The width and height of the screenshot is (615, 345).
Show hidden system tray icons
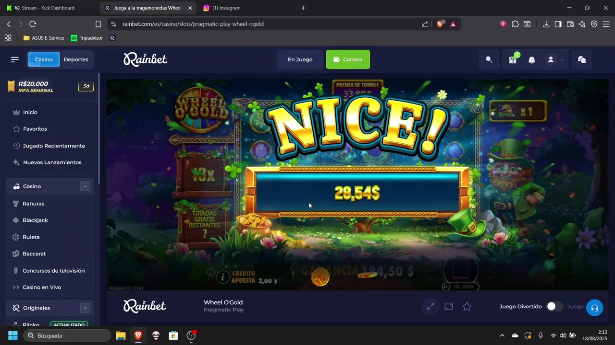[502, 335]
